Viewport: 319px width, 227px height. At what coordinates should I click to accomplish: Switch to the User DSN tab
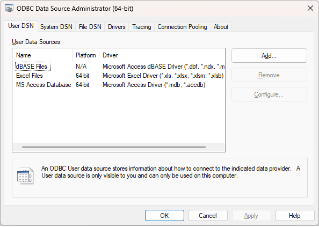[21, 26]
